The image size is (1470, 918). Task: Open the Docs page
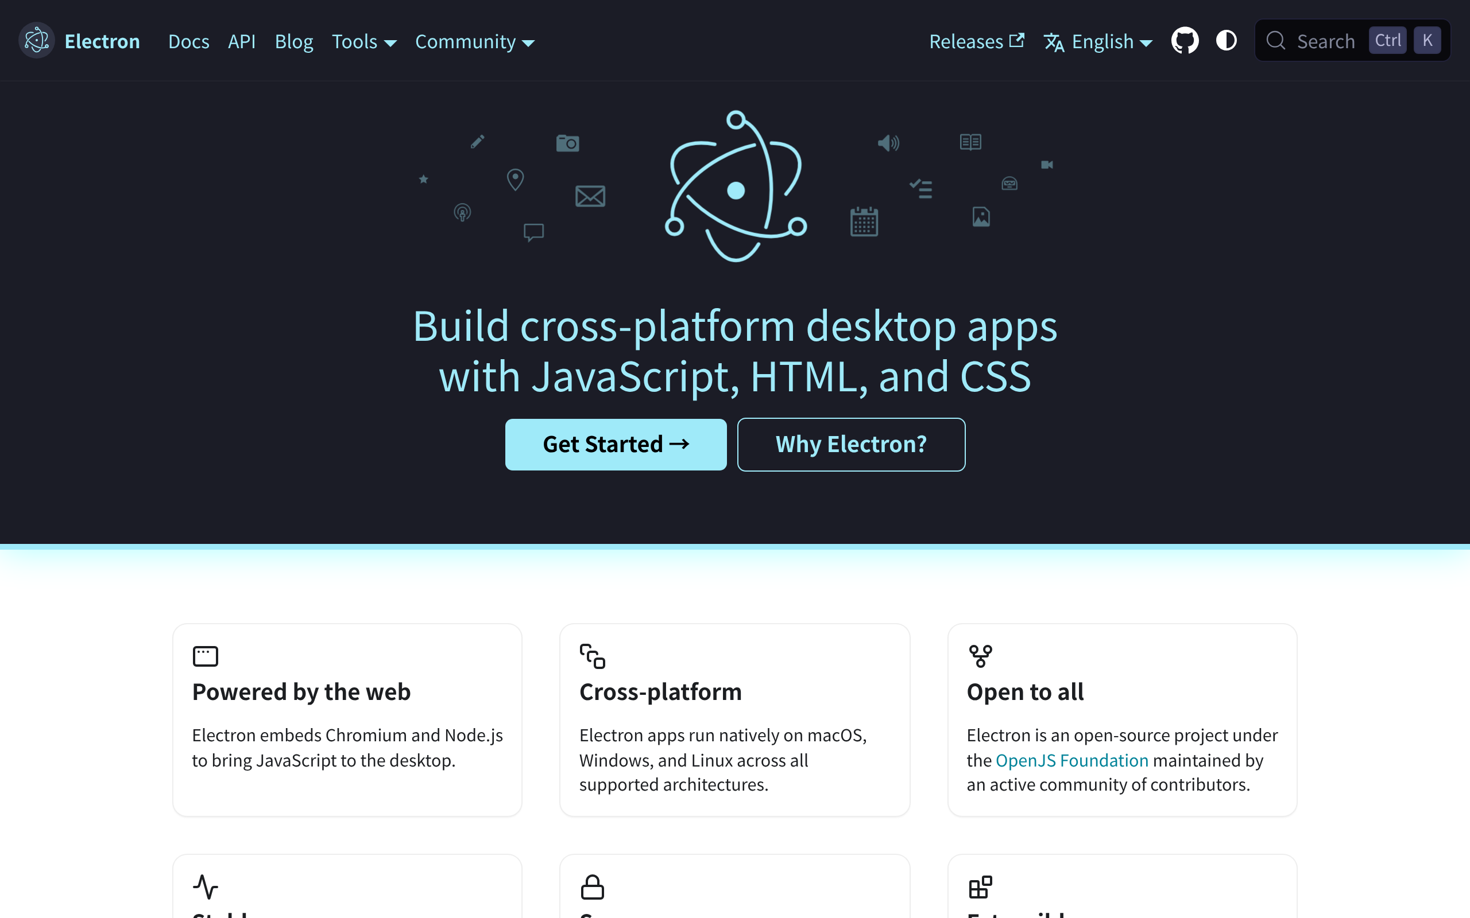[x=188, y=41]
